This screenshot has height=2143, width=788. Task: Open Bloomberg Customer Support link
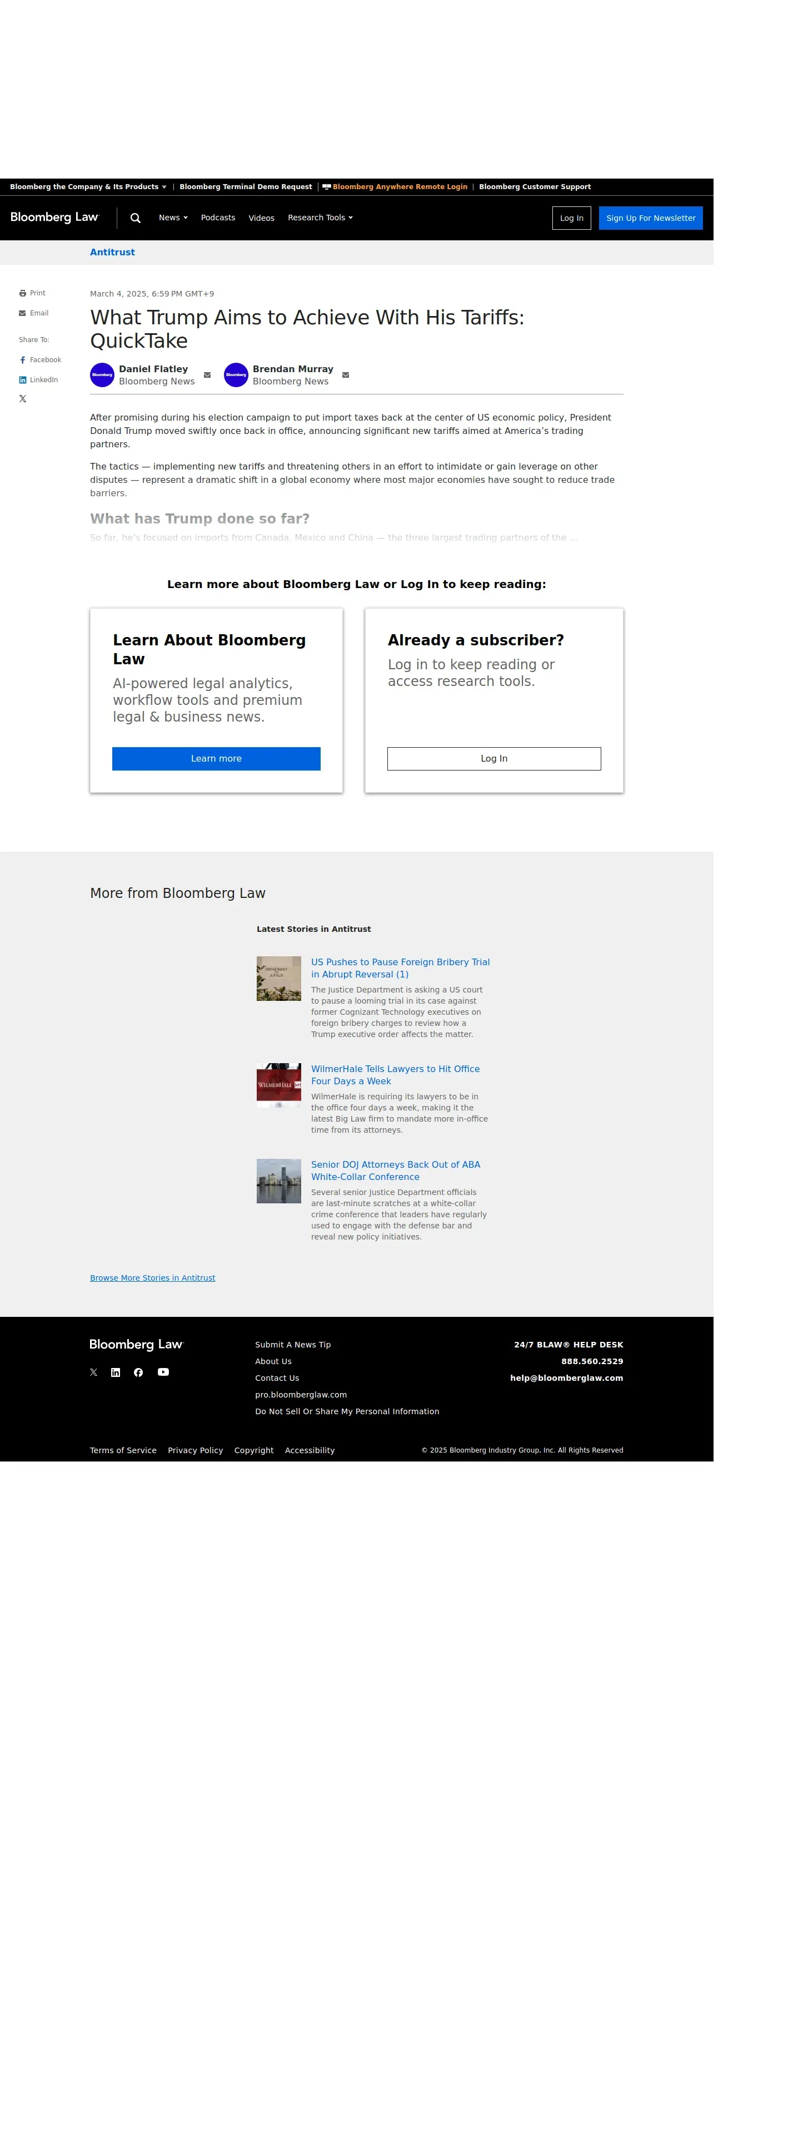tap(535, 187)
